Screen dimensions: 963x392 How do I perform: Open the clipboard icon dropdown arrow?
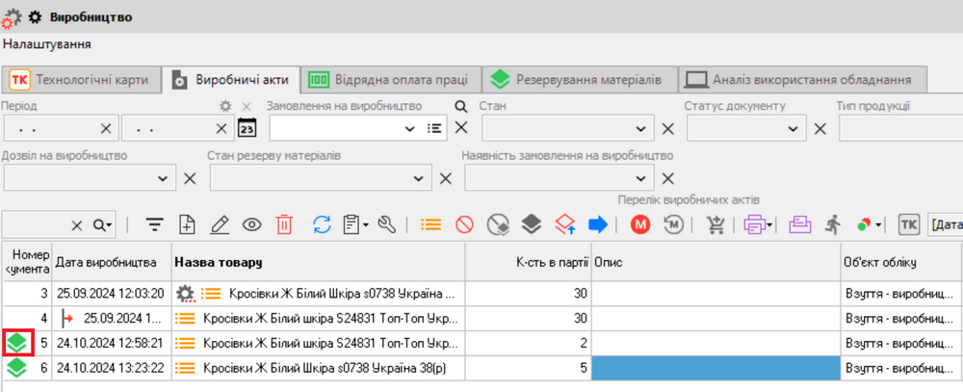(x=365, y=225)
